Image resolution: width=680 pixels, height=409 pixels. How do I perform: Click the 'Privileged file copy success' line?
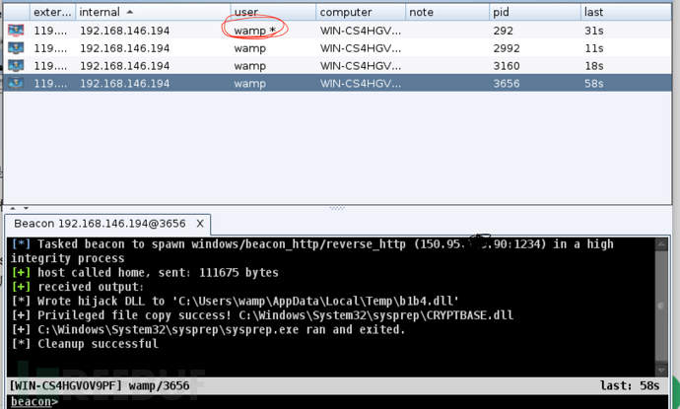click(262, 315)
